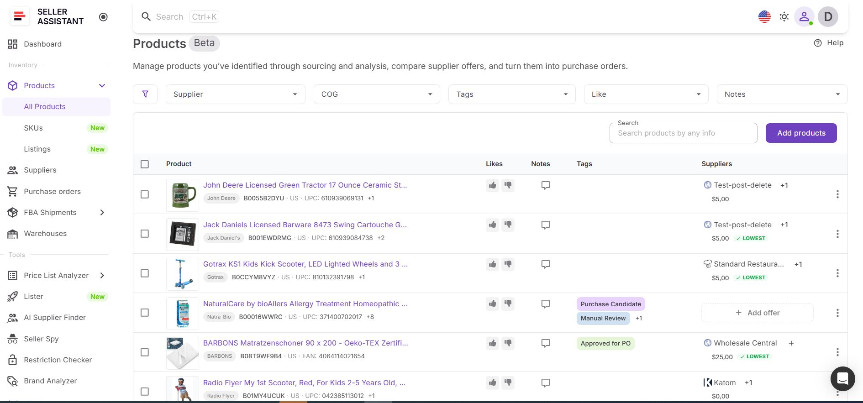Open the chat support bubble
The height and width of the screenshot is (403, 863).
coord(842,378)
